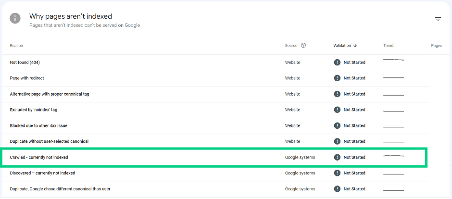Click the Page with redirect status icon
452x199 pixels.
click(337, 78)
